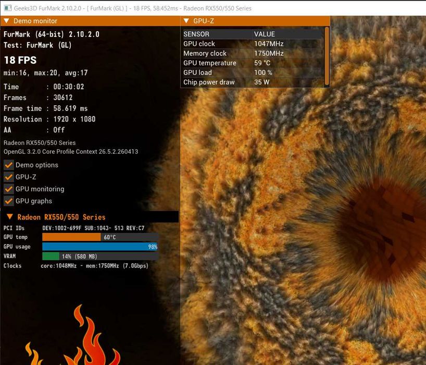Image resolution: width=426 pixels, height=365 pixels.
Task: Click the OpenGL 3.2.0 Core Profile Context line
Action: (71, 152)
